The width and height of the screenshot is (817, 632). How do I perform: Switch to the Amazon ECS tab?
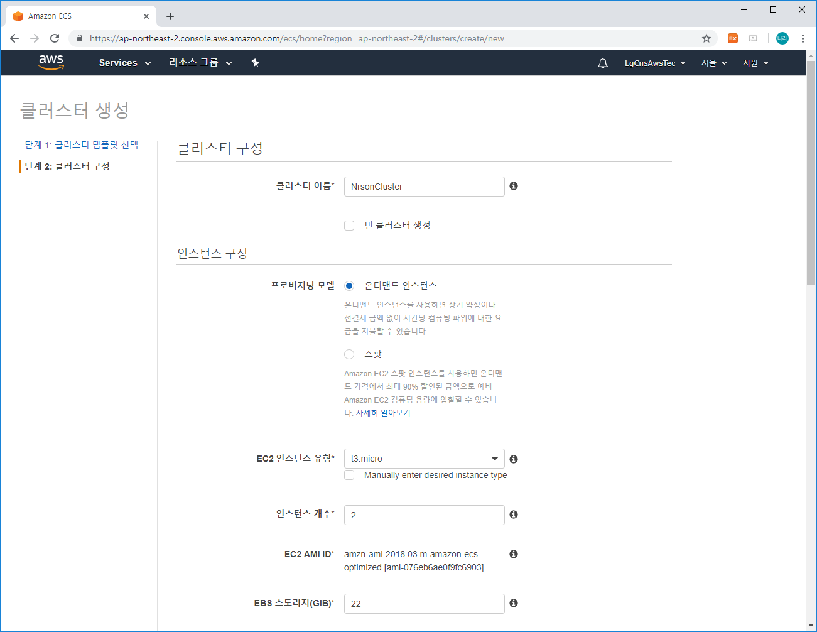[82, 16]
